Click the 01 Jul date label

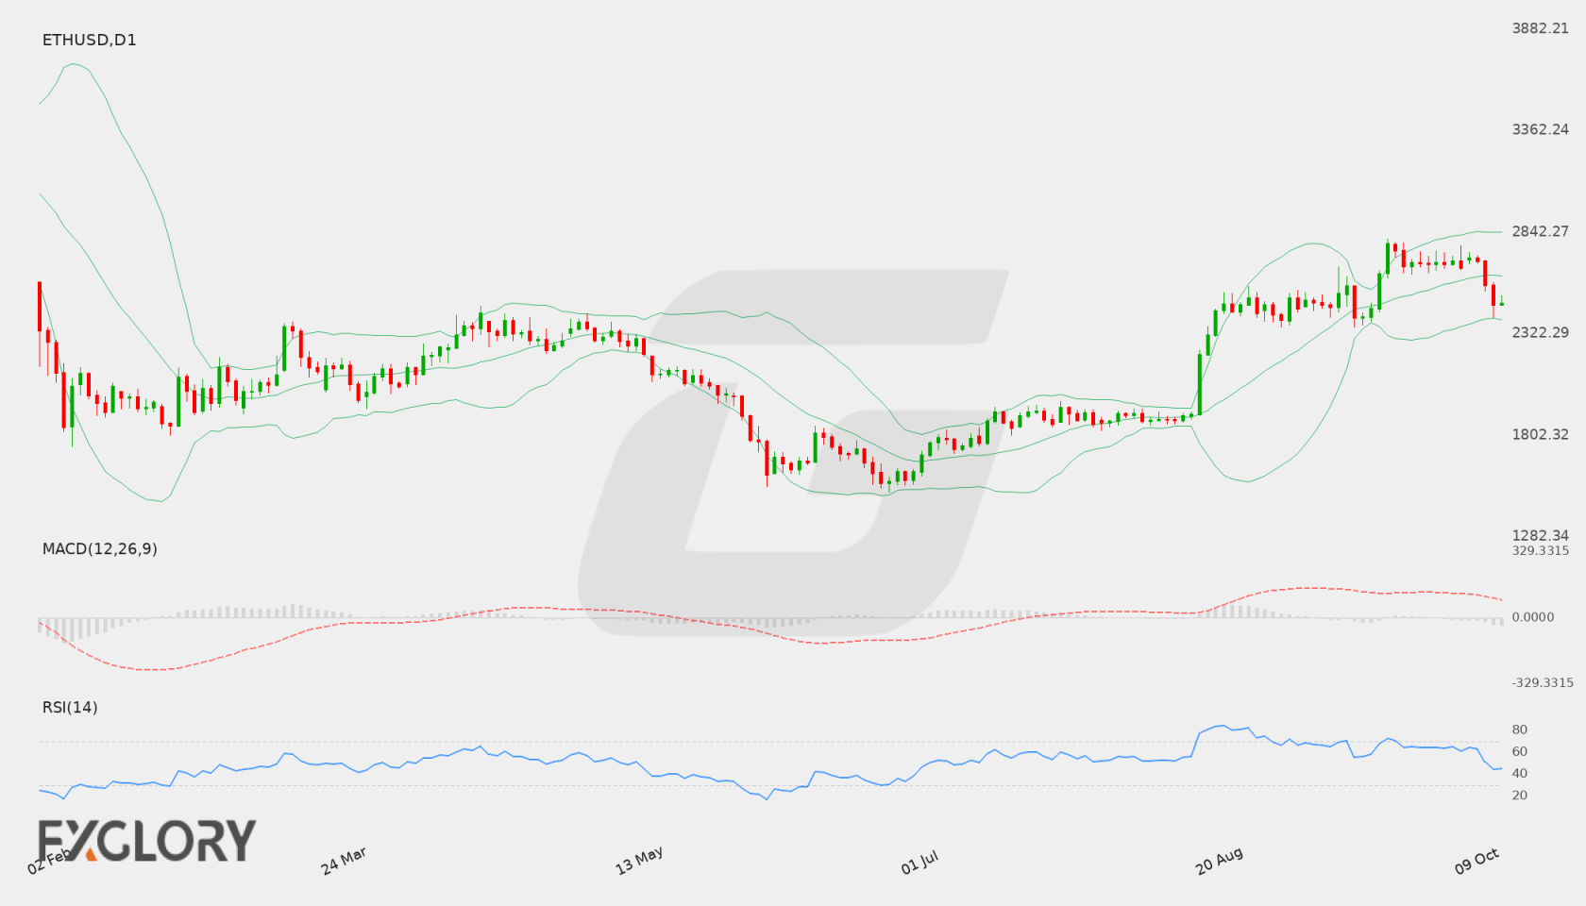920,862
